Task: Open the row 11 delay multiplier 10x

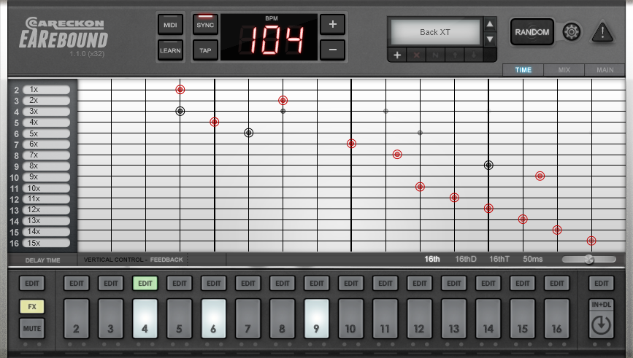Action: tap(46, 188)
